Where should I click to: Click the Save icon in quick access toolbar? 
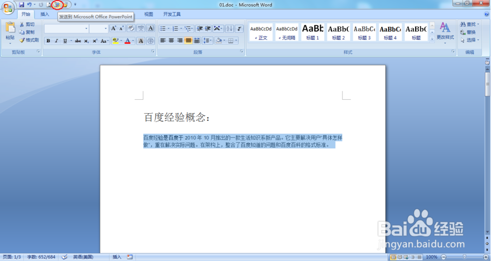point(21,5)
